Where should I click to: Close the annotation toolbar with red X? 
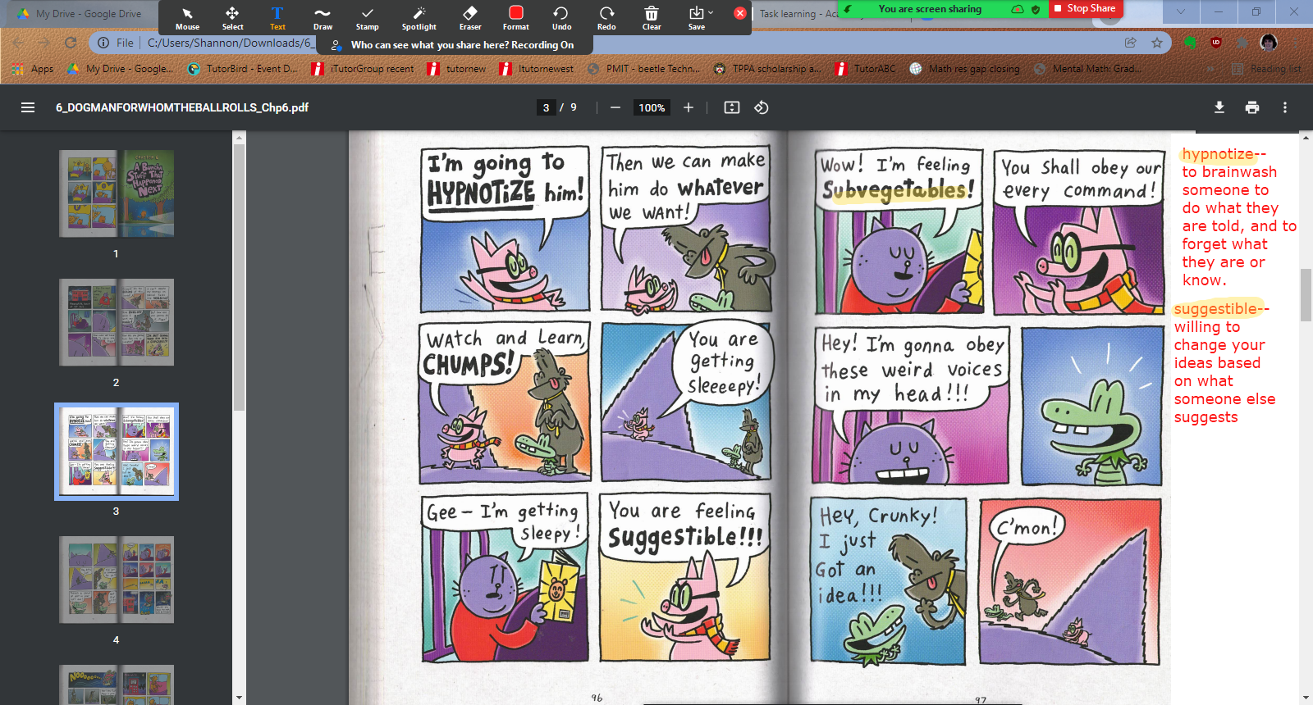[x=739, y=13]
